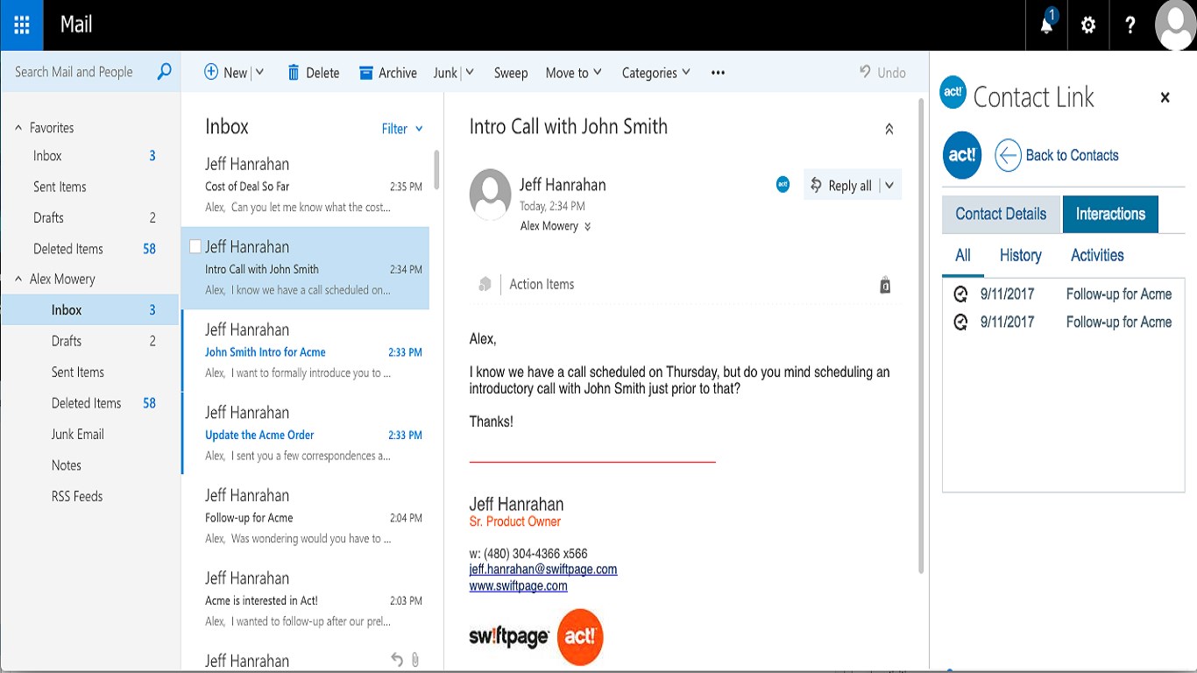Click the Reply all arrows icon
Viewport: 1197px width, 673px height.
point(816,185)
